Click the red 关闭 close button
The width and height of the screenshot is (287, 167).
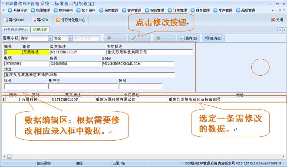pos(277,20)
